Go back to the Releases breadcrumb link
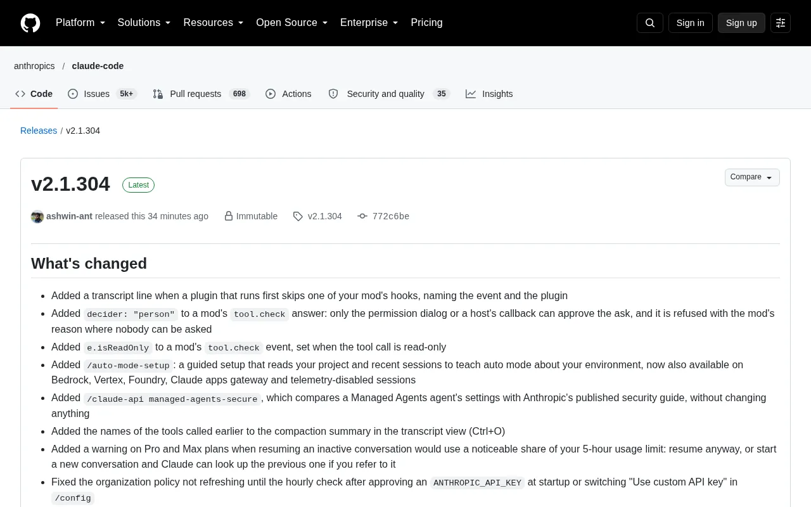Image resolution: width=811 pixels, height=507 pixels. pyautogui.click(x=39, y=131)
